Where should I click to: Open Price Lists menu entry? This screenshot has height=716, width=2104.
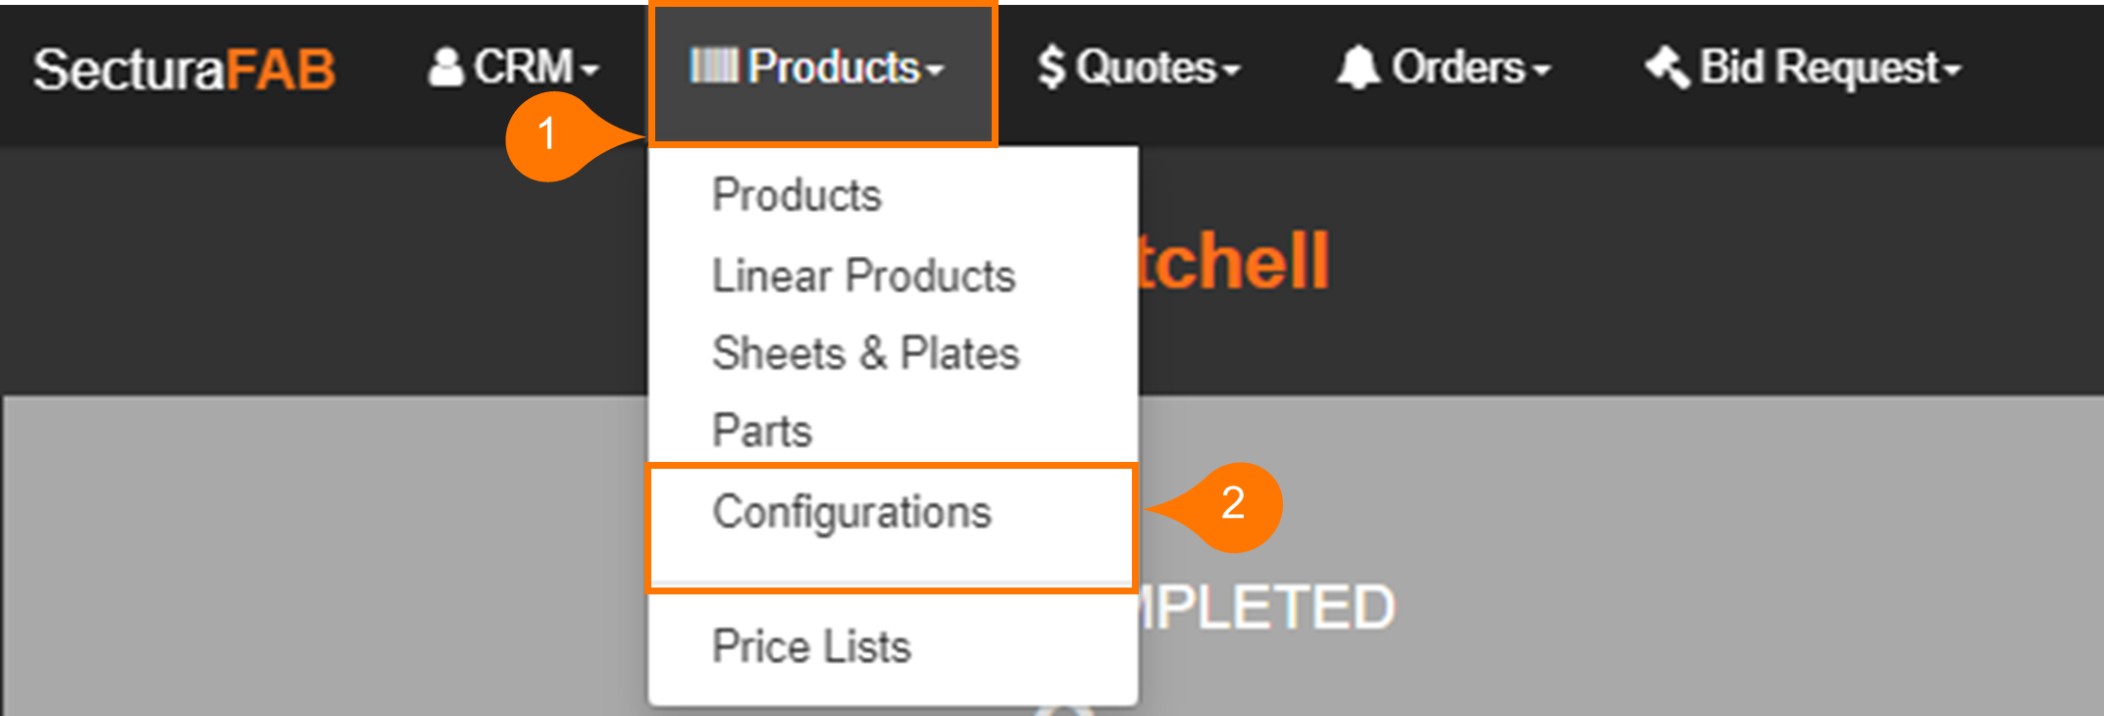pyautogui.click(x=811, y=646)
